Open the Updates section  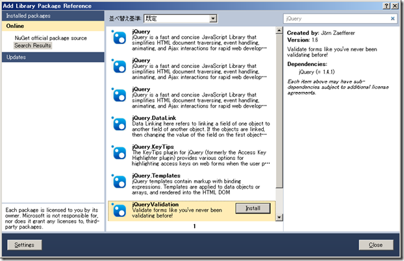click(53, 57)
